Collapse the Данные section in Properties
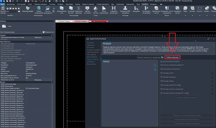216x128 pixels. pos(52,82)
